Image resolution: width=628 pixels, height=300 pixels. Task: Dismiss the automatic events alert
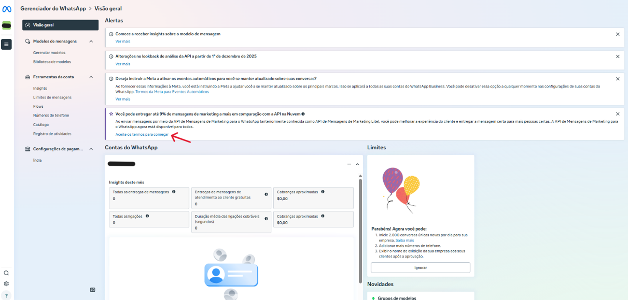pos(618,79)
